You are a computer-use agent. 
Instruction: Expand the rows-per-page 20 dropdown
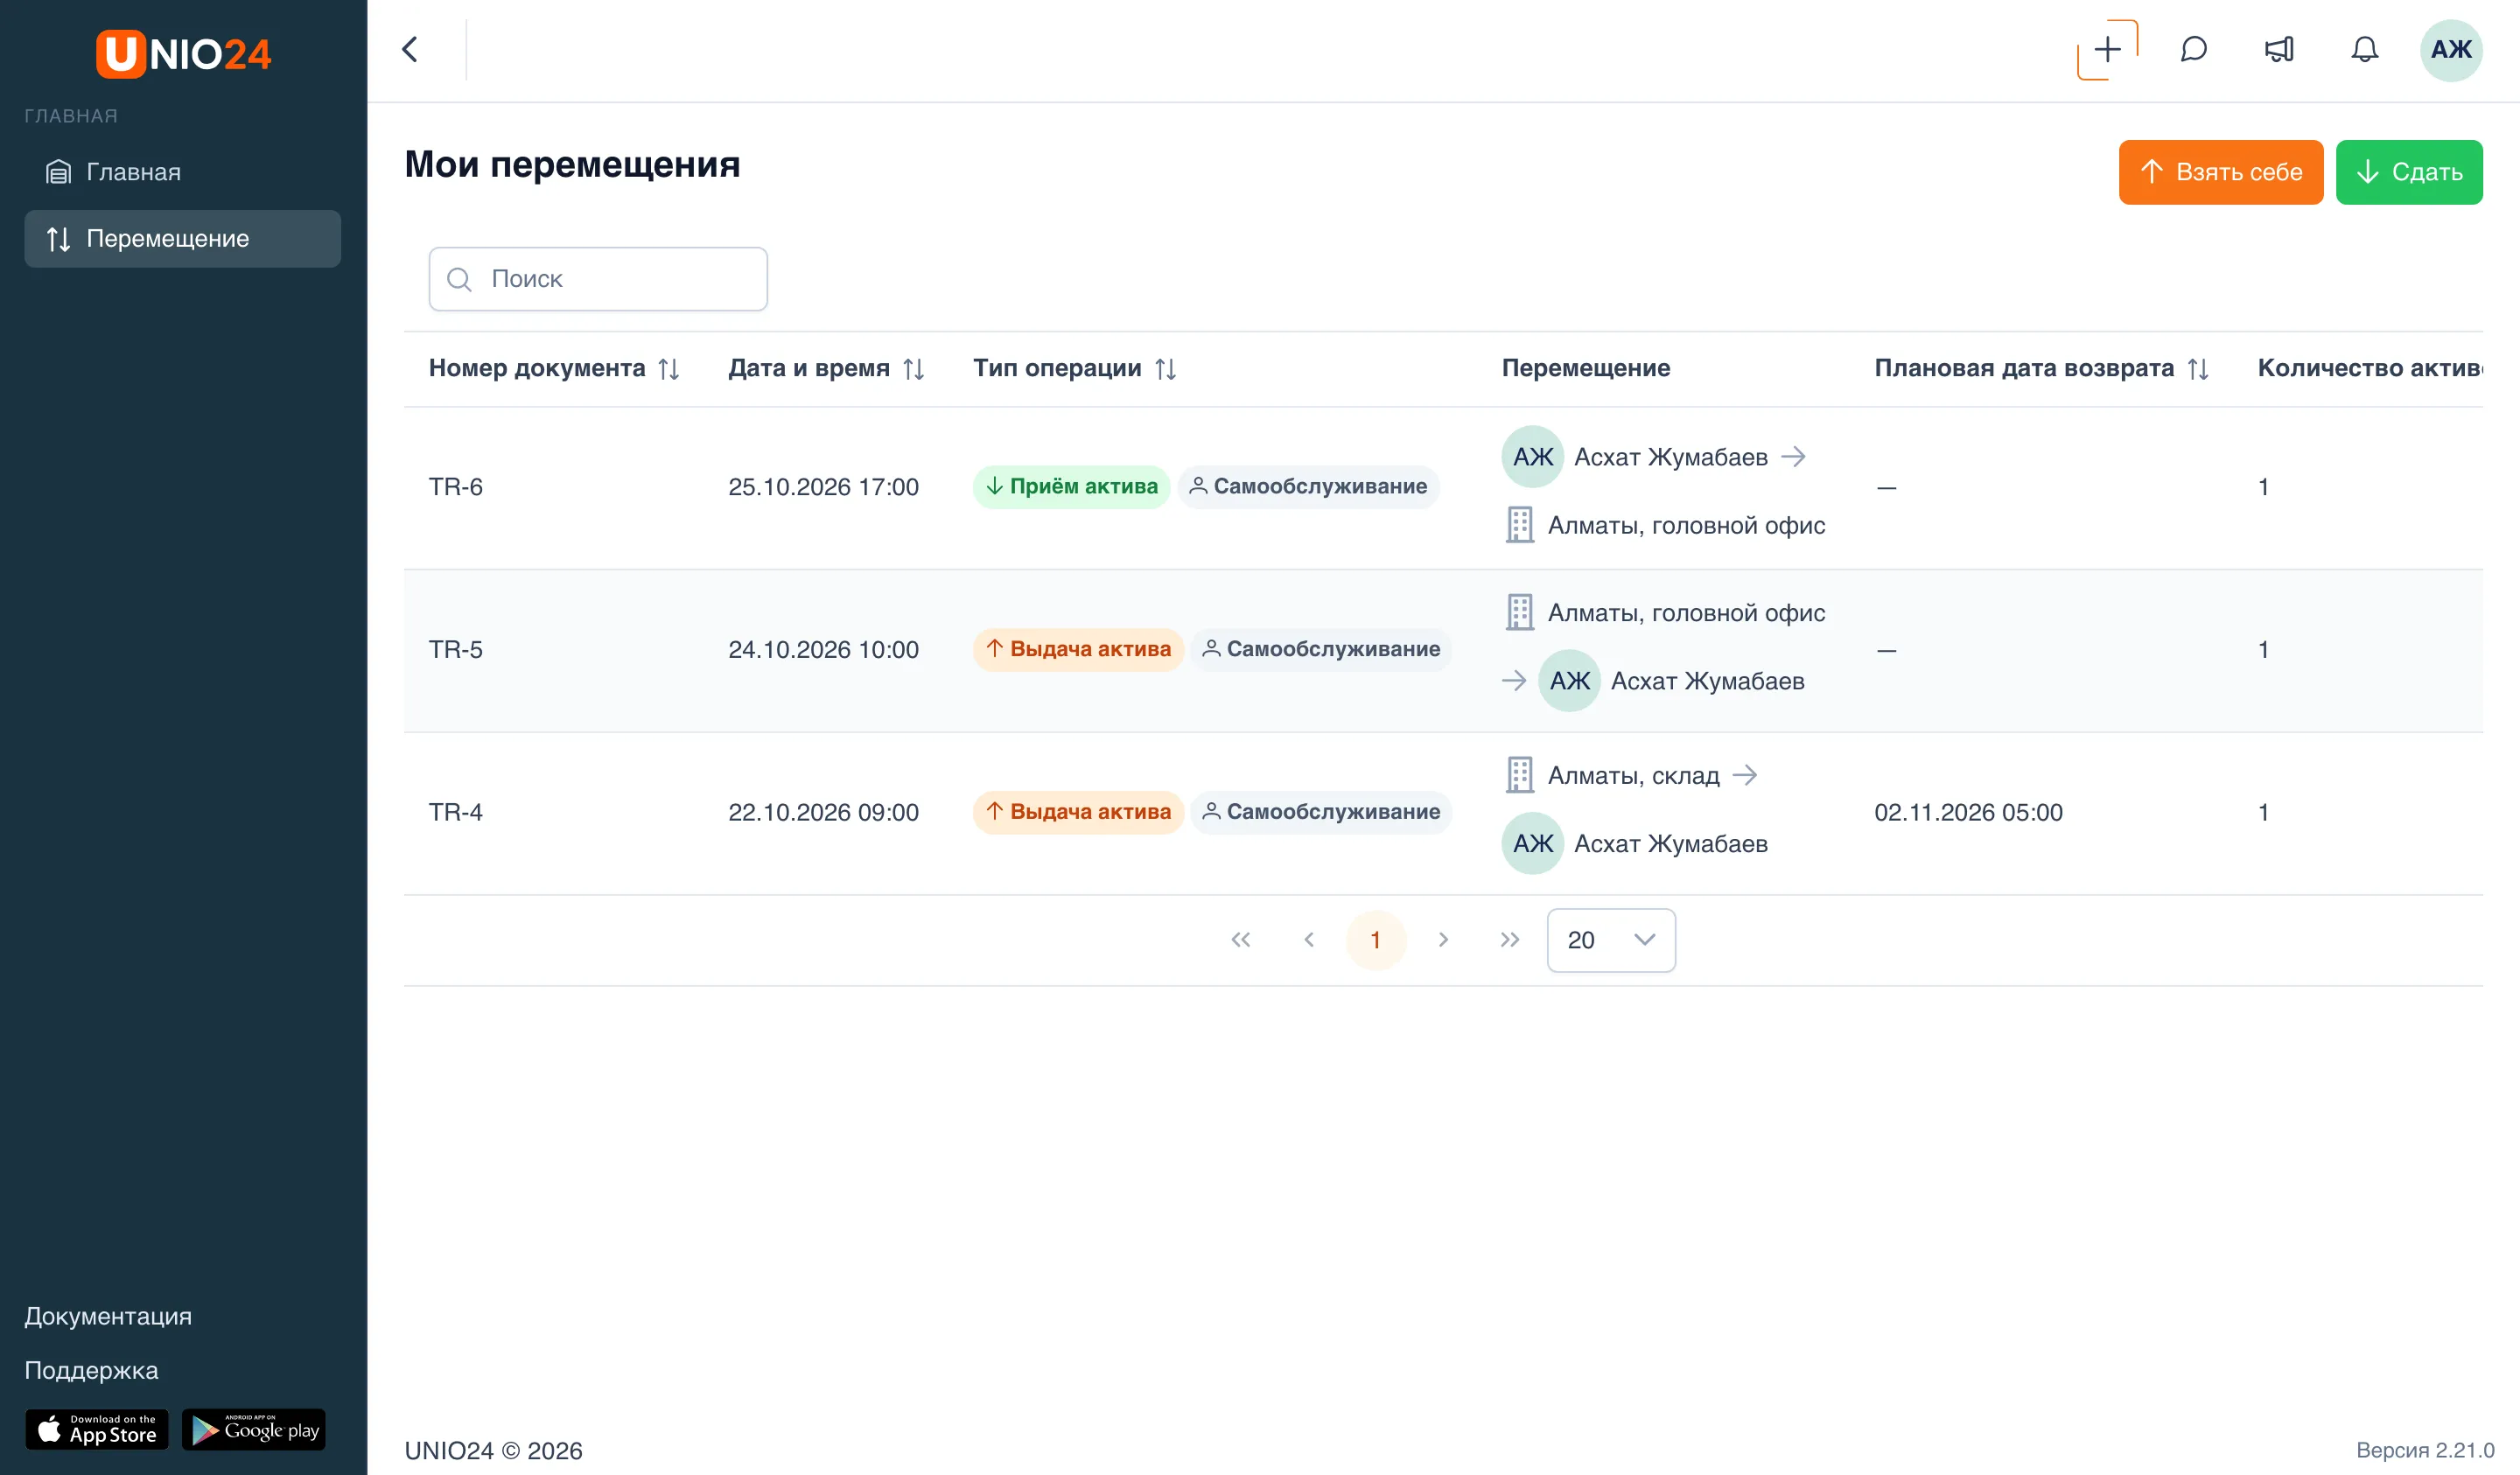(1611, 940)
